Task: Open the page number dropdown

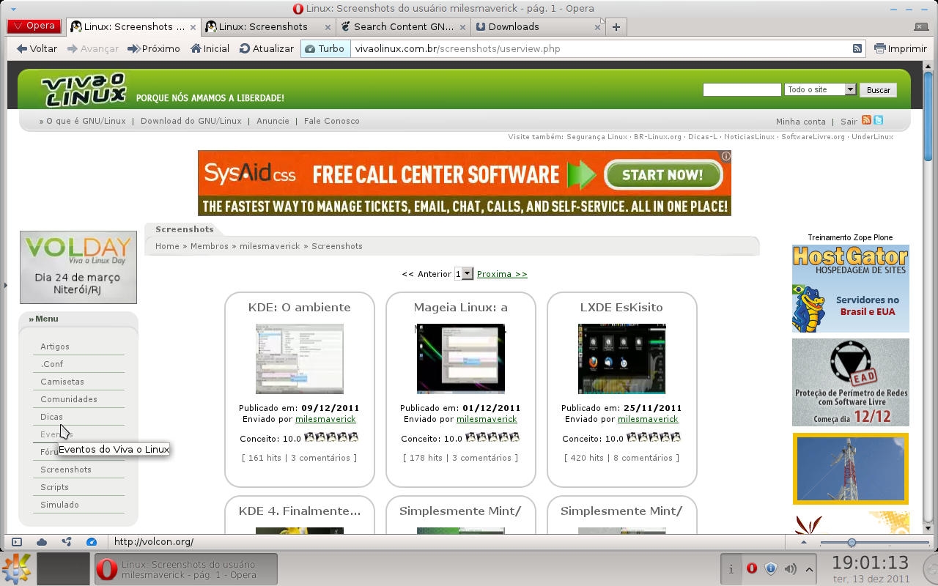Action: tap(464, 273)
